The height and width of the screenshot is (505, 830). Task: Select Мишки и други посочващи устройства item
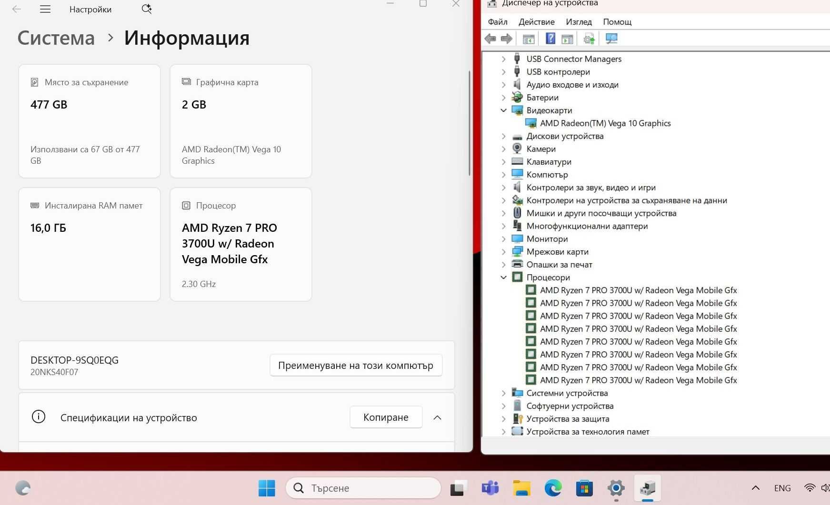pos(601,213)
